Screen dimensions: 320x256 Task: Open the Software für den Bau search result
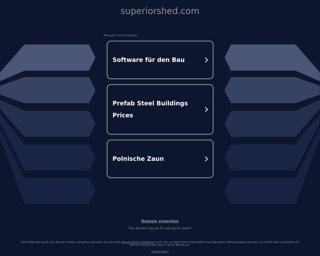160,60
